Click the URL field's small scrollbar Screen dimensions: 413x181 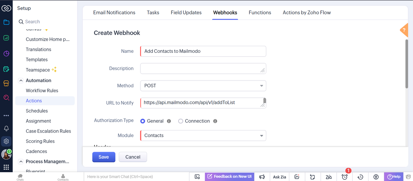[265, 101]
